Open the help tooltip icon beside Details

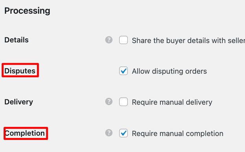(109, 40)
